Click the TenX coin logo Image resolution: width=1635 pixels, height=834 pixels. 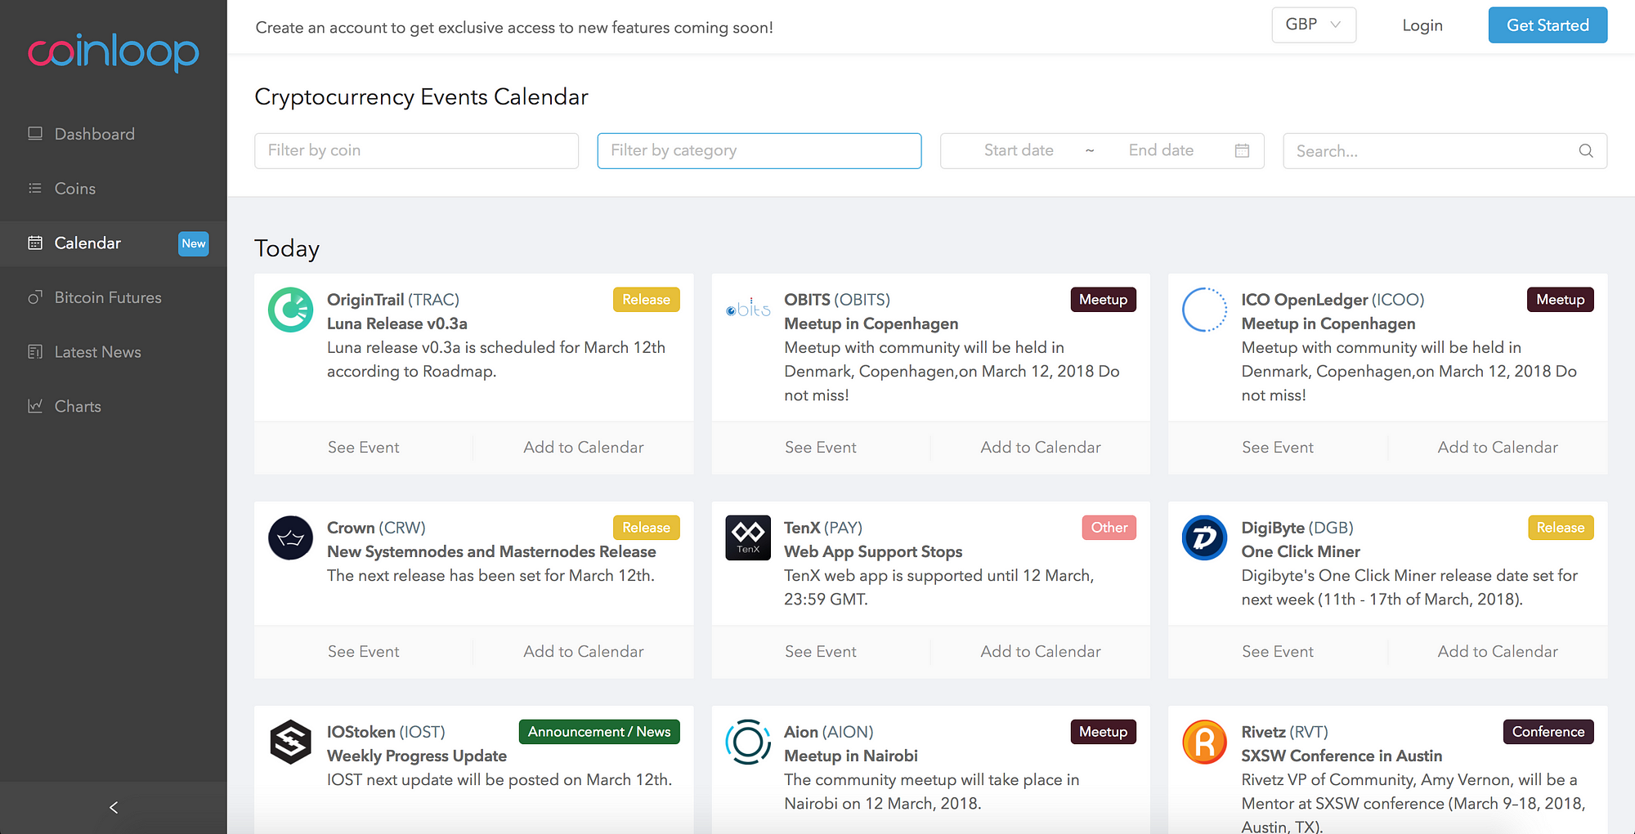748,537
